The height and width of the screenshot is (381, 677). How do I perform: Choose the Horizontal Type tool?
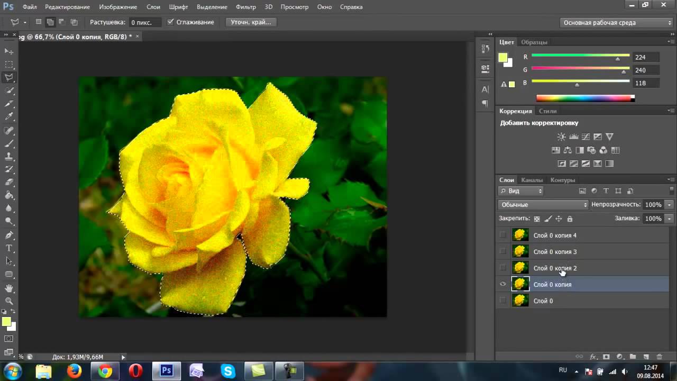(9, 248)
